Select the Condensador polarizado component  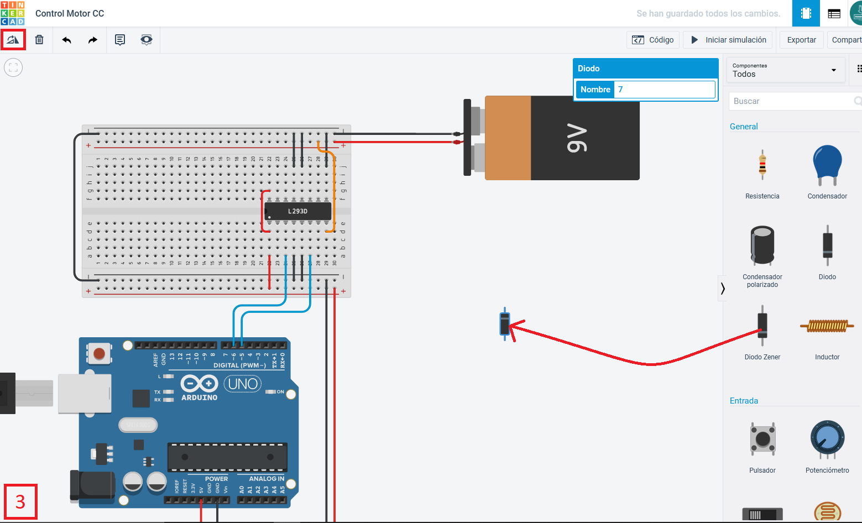pos(762,256)
